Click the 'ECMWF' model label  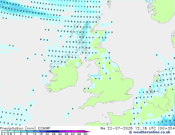pyautogui.click(x=44, y=128)
